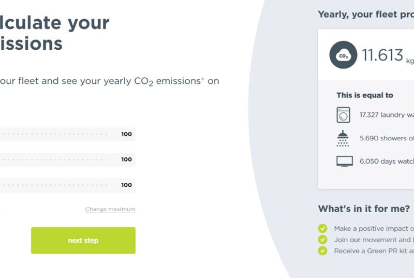
Task: Click the television screen icon
Action: click(x=345, y=162)
